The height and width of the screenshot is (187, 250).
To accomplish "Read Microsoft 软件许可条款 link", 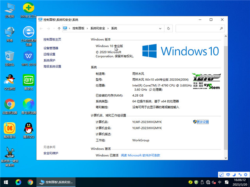I will (141, 155).
